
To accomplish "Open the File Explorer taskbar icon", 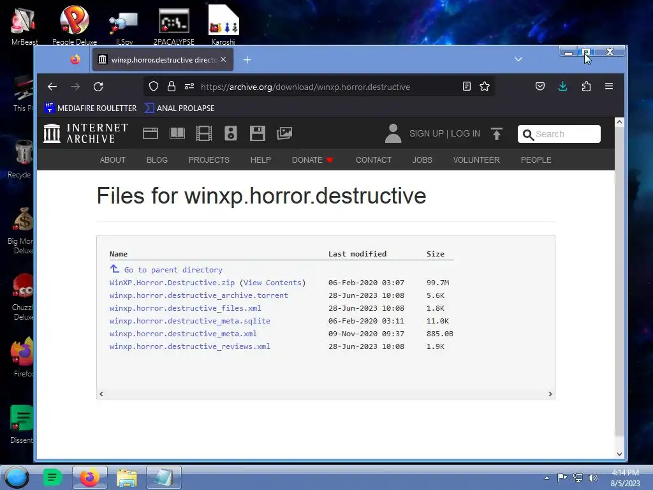I will click(x=127, y=478).
